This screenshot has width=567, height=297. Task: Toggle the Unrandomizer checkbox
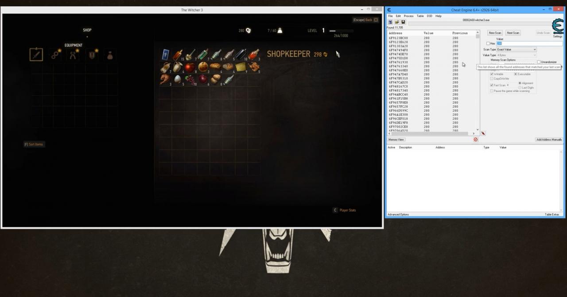point(539,62)
